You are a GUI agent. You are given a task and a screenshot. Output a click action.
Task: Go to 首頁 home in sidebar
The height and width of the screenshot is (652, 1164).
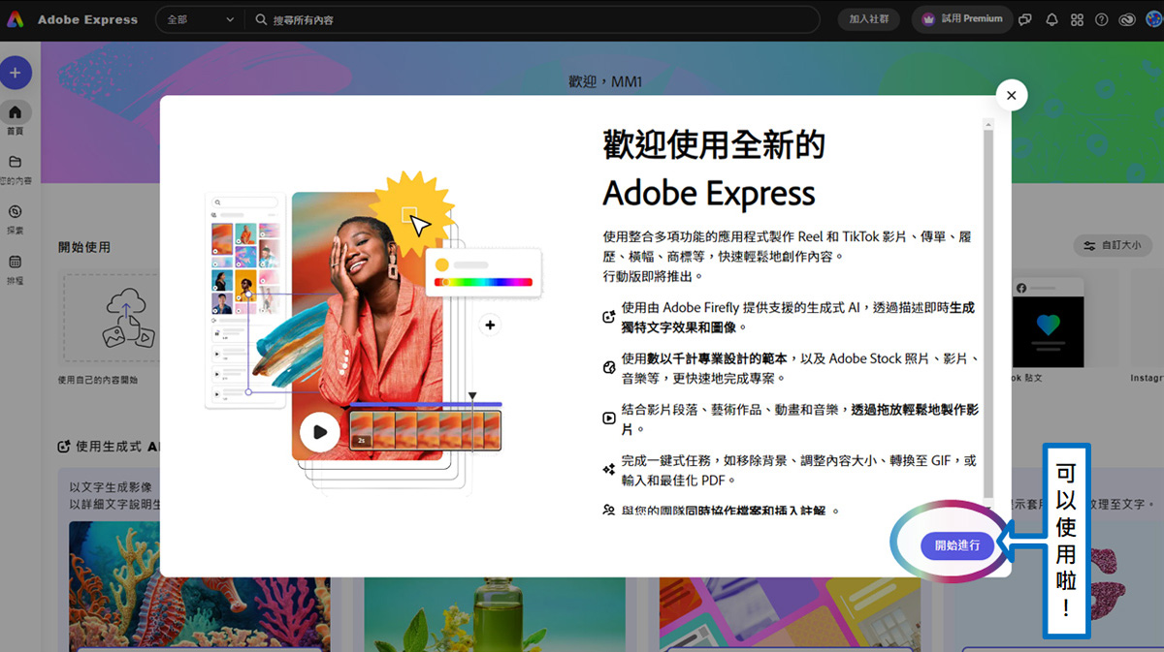pos(16,118)
